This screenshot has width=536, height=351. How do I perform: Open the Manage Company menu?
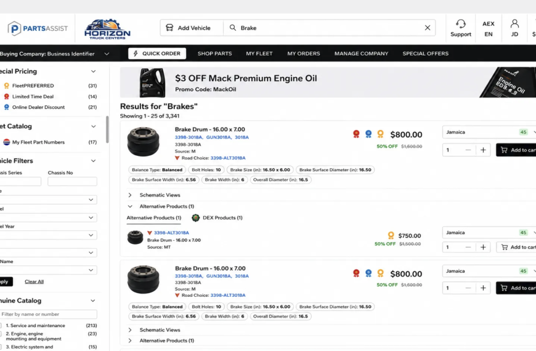[x=361, y=54]
